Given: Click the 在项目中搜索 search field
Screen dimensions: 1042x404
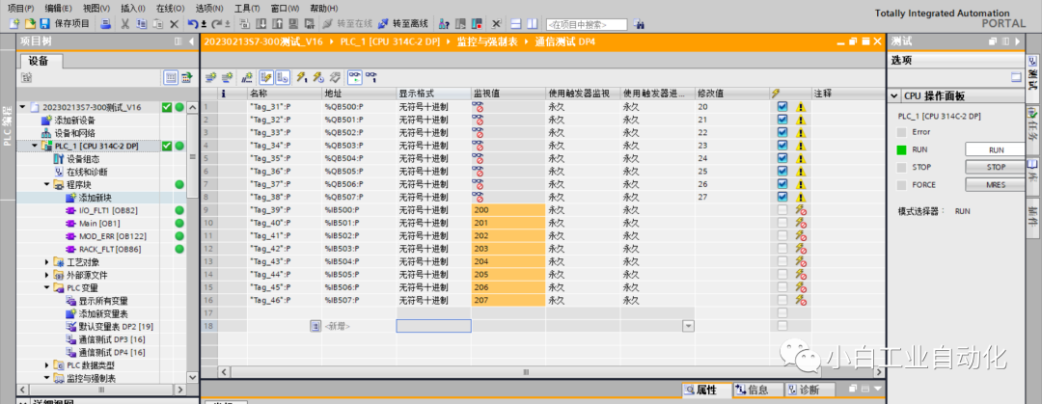Looking at the screenshot, I should point(587,24).
